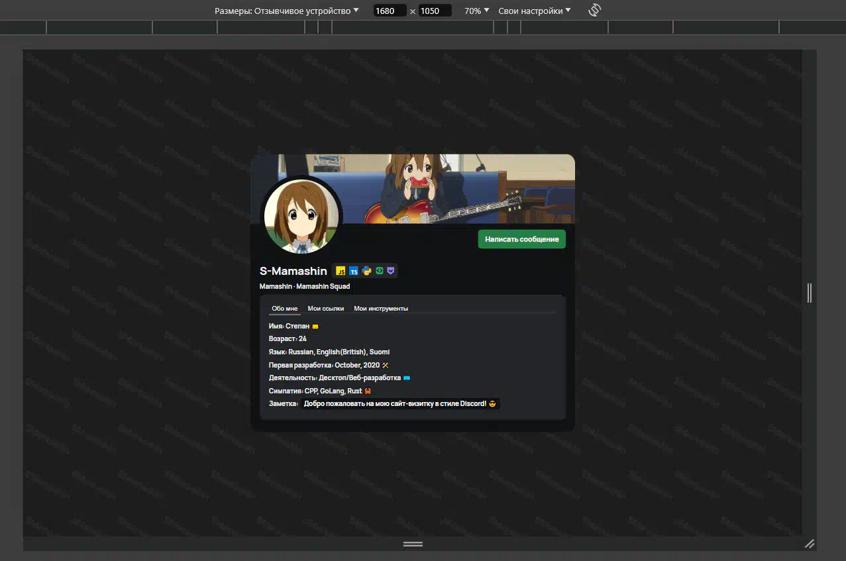Select the Обо мне tab
The width and height of the screenshot is (846, 561).
[285, 309]
